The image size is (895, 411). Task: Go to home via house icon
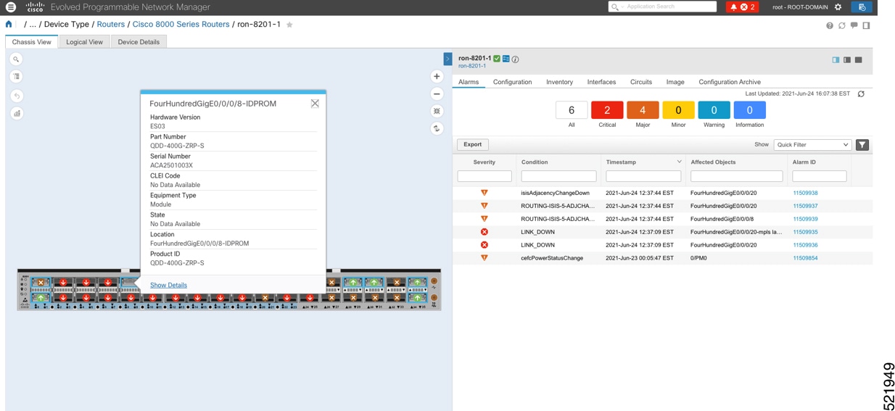9,24
